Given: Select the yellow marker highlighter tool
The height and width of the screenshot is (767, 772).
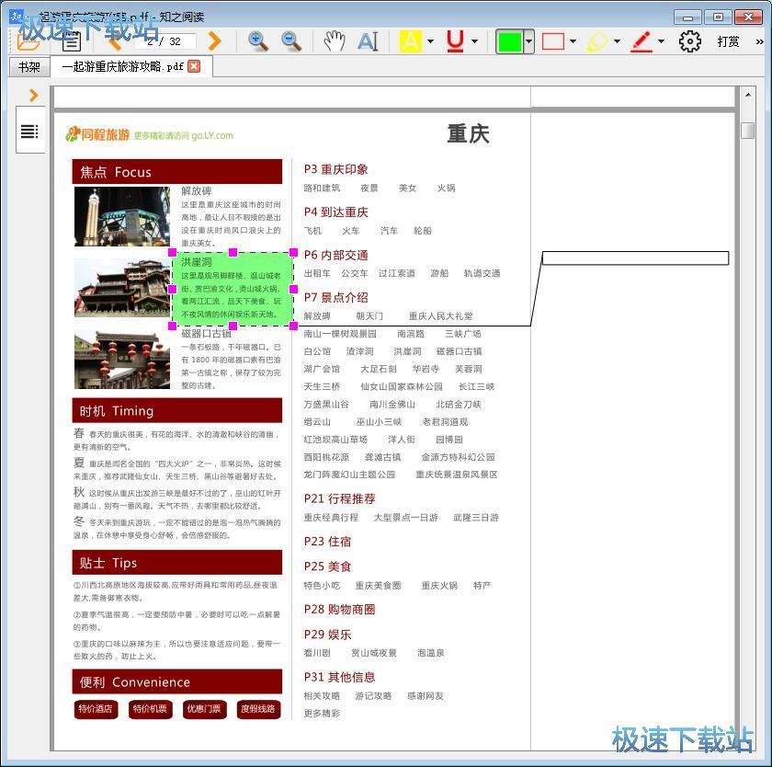Looking at the screenshot, I should (597, 41).
